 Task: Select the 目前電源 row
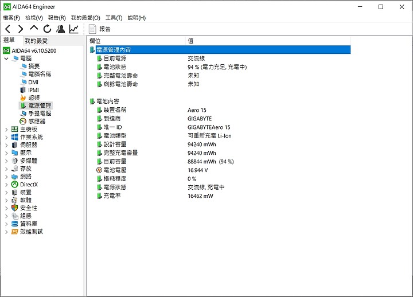click(220, 58)
